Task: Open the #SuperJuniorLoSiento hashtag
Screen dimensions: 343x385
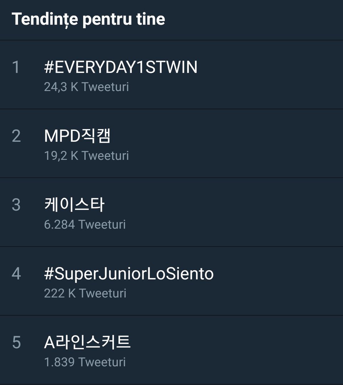Action: [129, 274]
